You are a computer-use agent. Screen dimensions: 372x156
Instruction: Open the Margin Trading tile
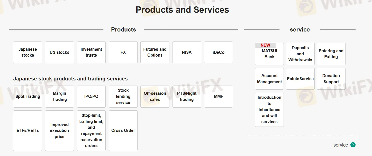59,96
